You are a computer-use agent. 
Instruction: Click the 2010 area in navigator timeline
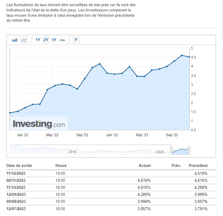[72, 152]
